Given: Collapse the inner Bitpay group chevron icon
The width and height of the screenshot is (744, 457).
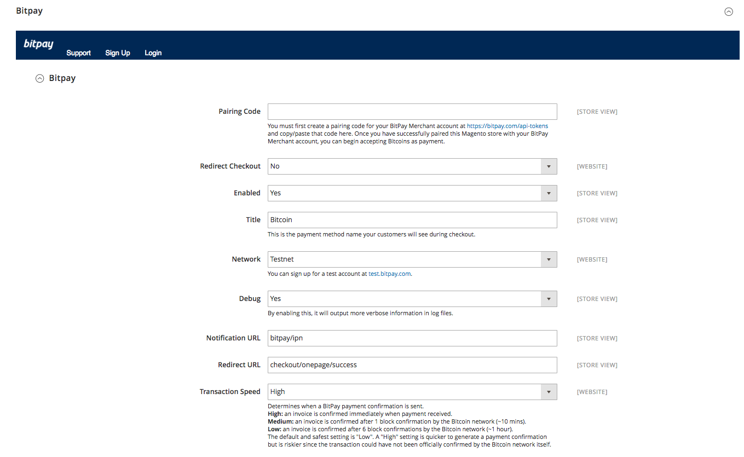Looking at the screenshot, I should pos(39,78).
